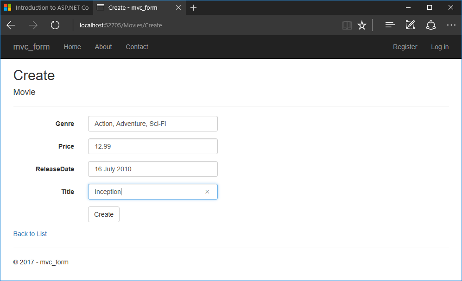Image resolution: width=462 pixels, height=281 pixels.
Task: Open the reading view book icon
Action: point(347,25)
